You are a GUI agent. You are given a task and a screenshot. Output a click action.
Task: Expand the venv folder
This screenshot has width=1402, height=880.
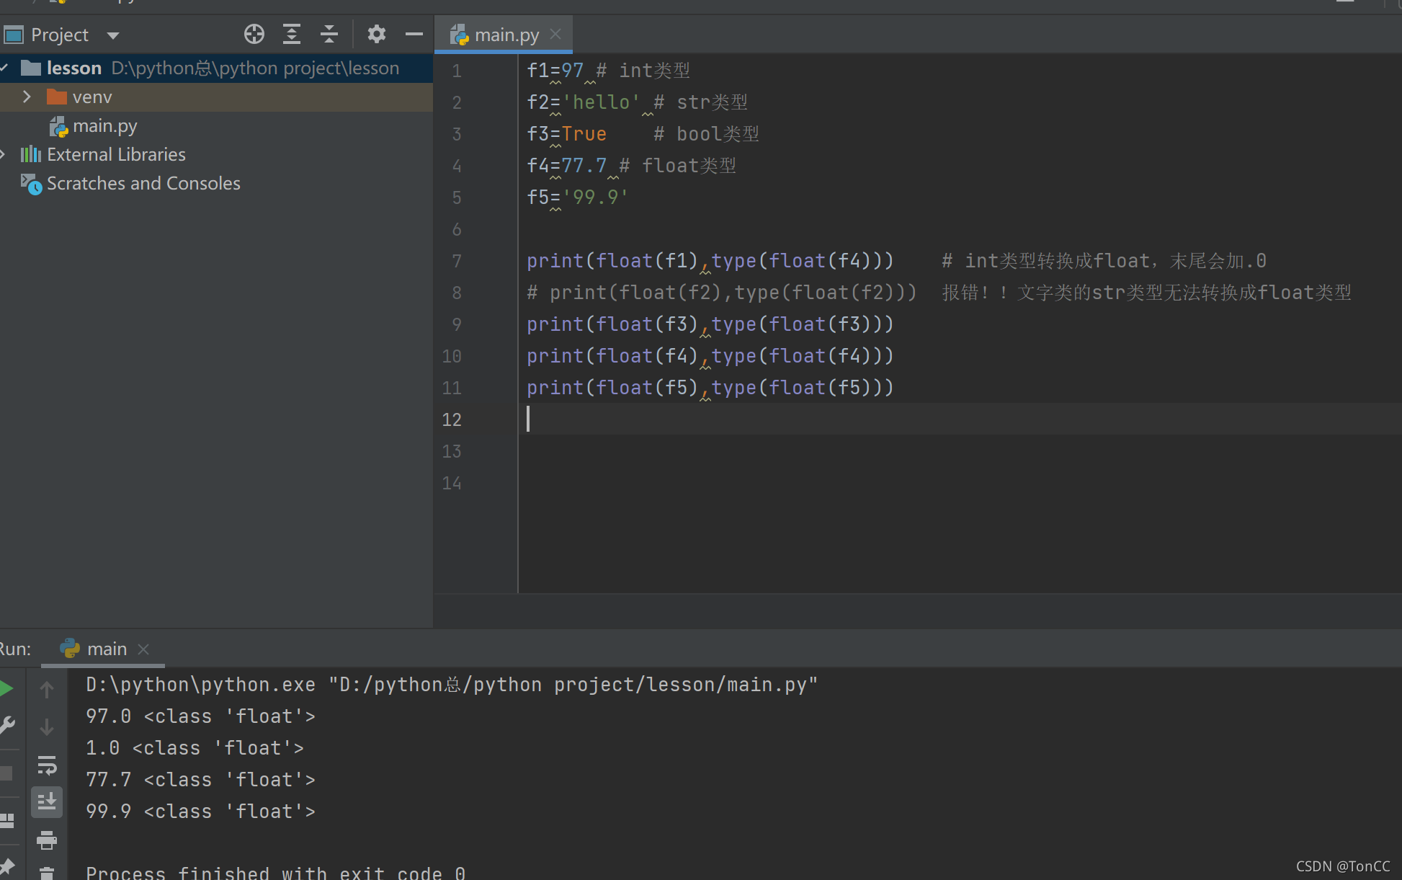pos(27,97)
